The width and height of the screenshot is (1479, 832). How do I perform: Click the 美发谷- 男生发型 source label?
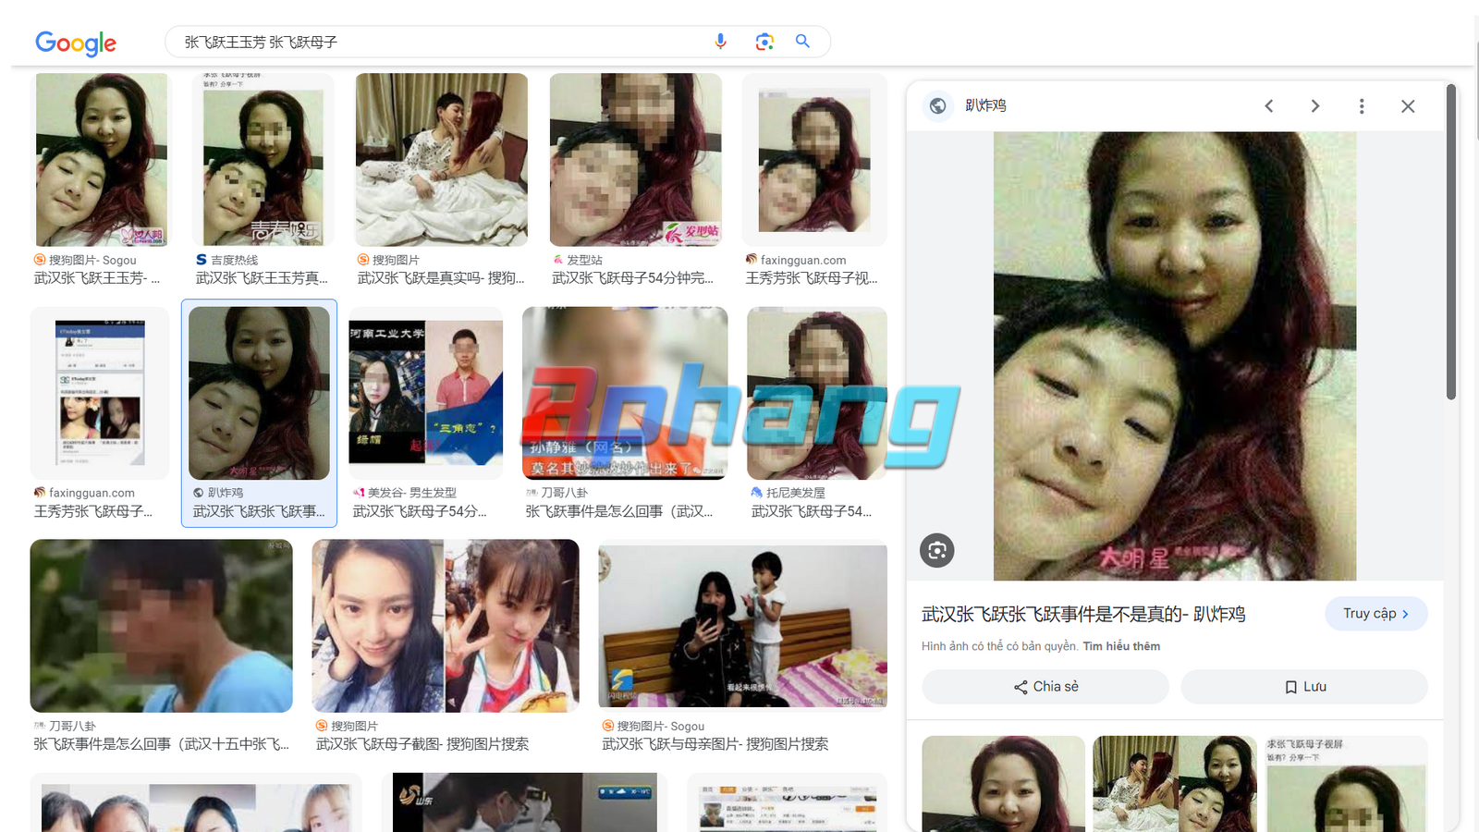click(412, 493)
